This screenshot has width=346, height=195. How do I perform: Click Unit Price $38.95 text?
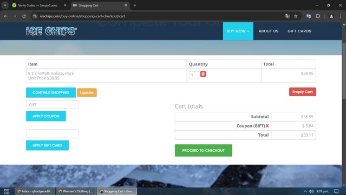[x=44, y=78]
